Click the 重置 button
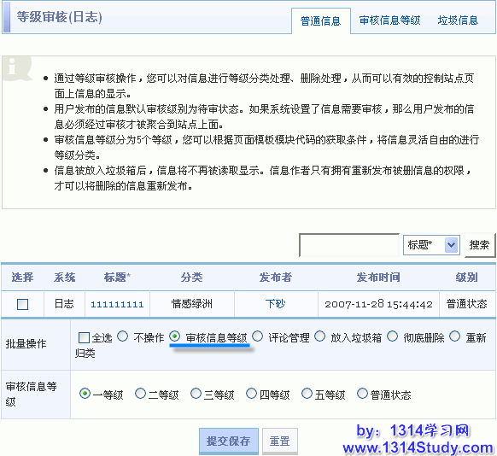Image resolution: width=497 pixels, height=456 pixels. pyautogui.click(x=280, y=441)
